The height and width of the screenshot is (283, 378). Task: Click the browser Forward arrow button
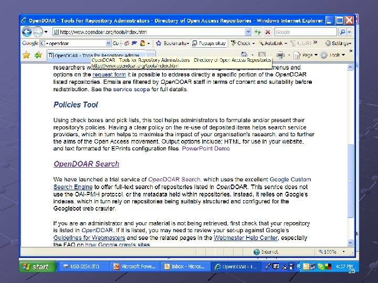[38, 32]
